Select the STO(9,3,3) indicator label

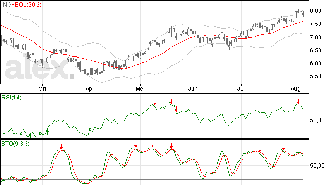[16, 144]
